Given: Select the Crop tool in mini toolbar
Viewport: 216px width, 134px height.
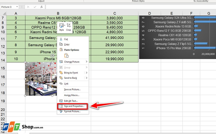Looking at the screenshot, I should tap(69, 27).
